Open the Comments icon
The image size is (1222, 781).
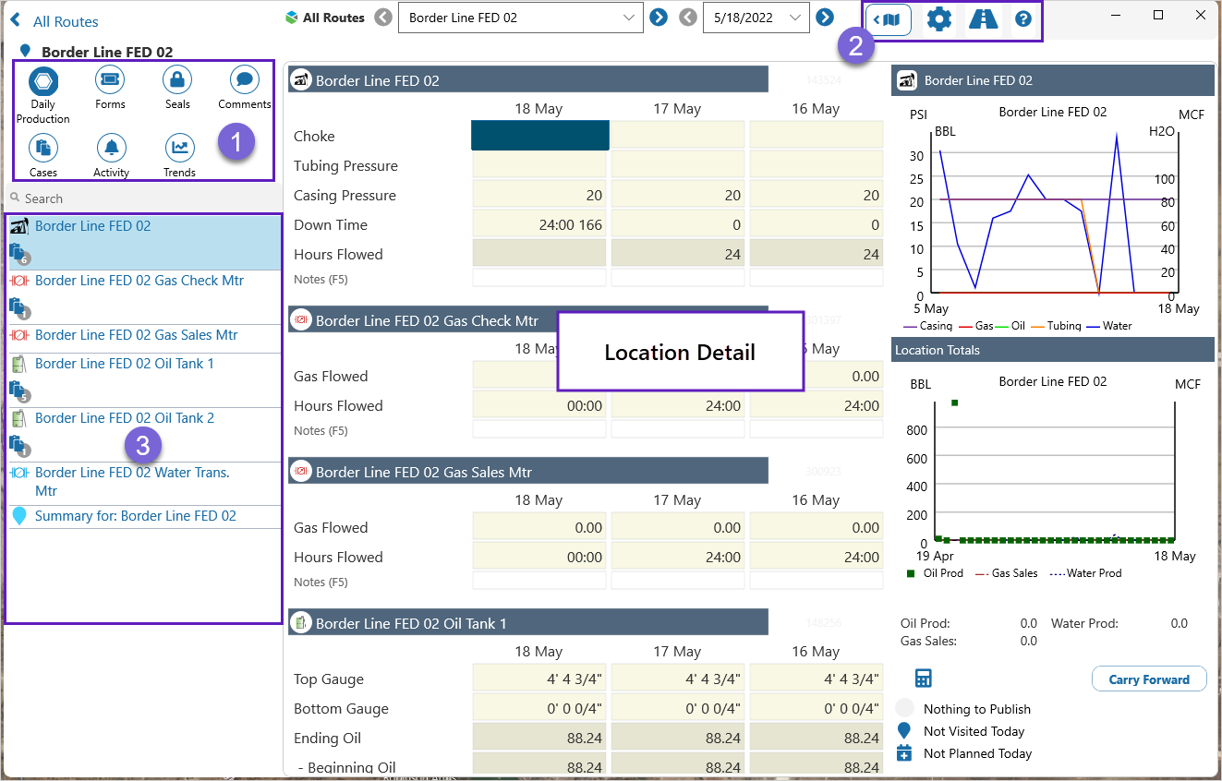[x=244, y=80]
